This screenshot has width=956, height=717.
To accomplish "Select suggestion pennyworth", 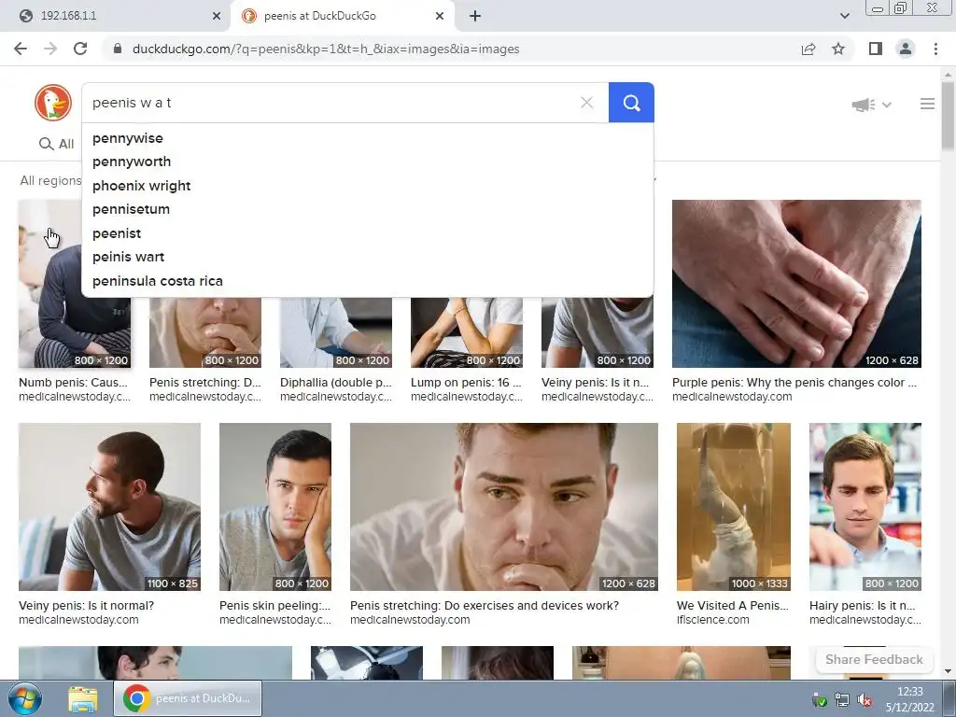I will (367, 162).
